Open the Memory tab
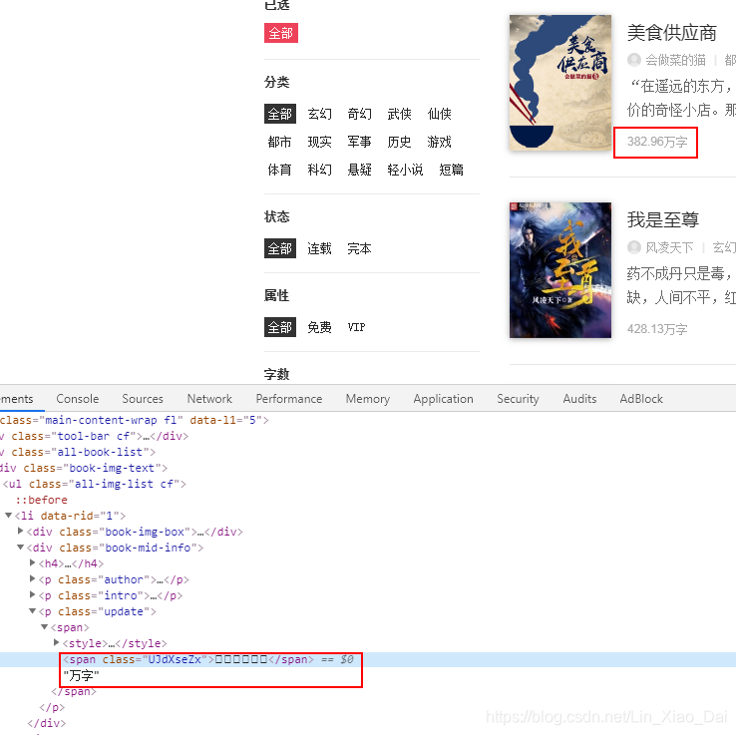 [368, 399]
